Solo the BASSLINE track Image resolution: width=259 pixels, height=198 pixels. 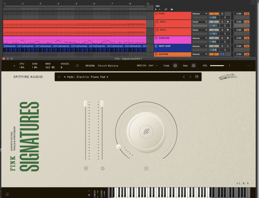[222, 38]
